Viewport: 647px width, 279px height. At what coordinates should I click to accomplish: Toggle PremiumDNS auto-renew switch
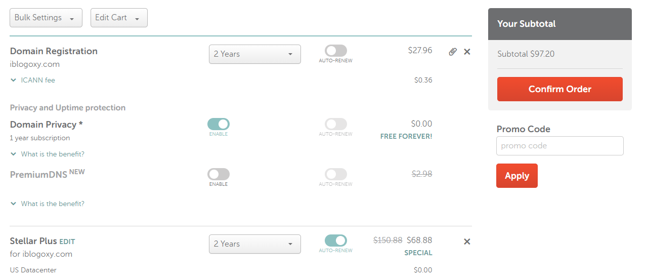point(336,174)
